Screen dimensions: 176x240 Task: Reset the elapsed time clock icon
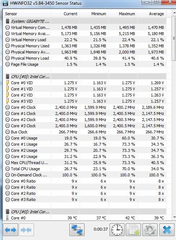(117, 230)
